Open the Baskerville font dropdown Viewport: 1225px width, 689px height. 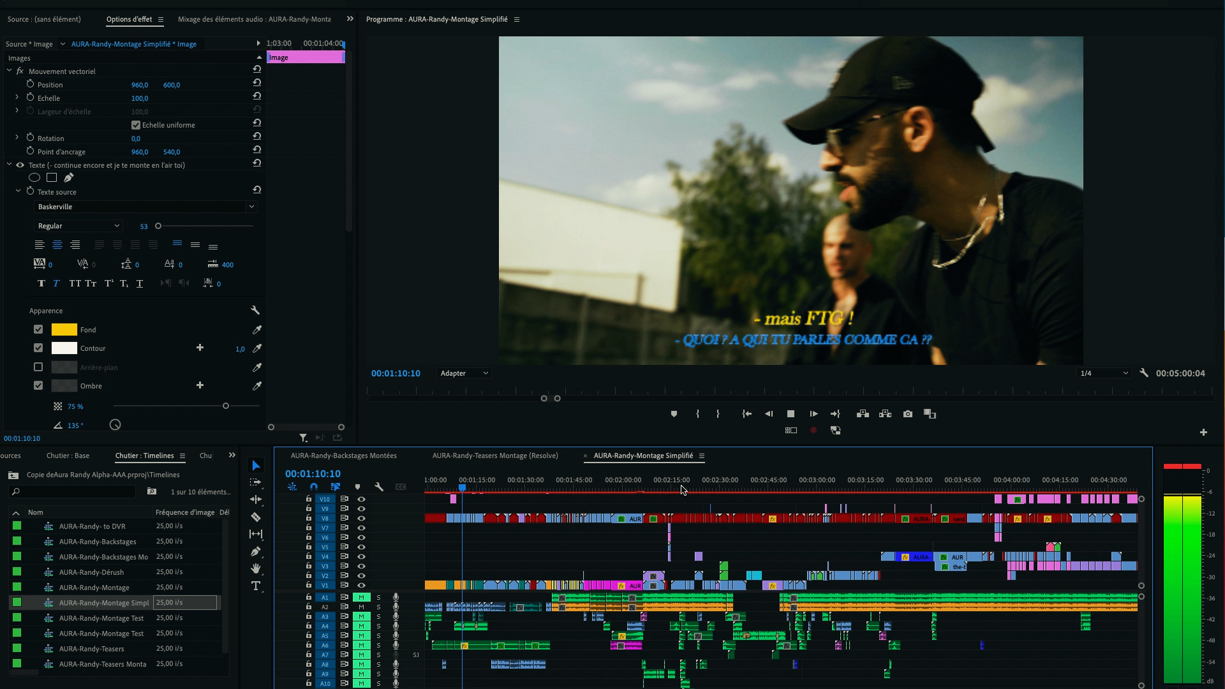[x=145, y=207]
